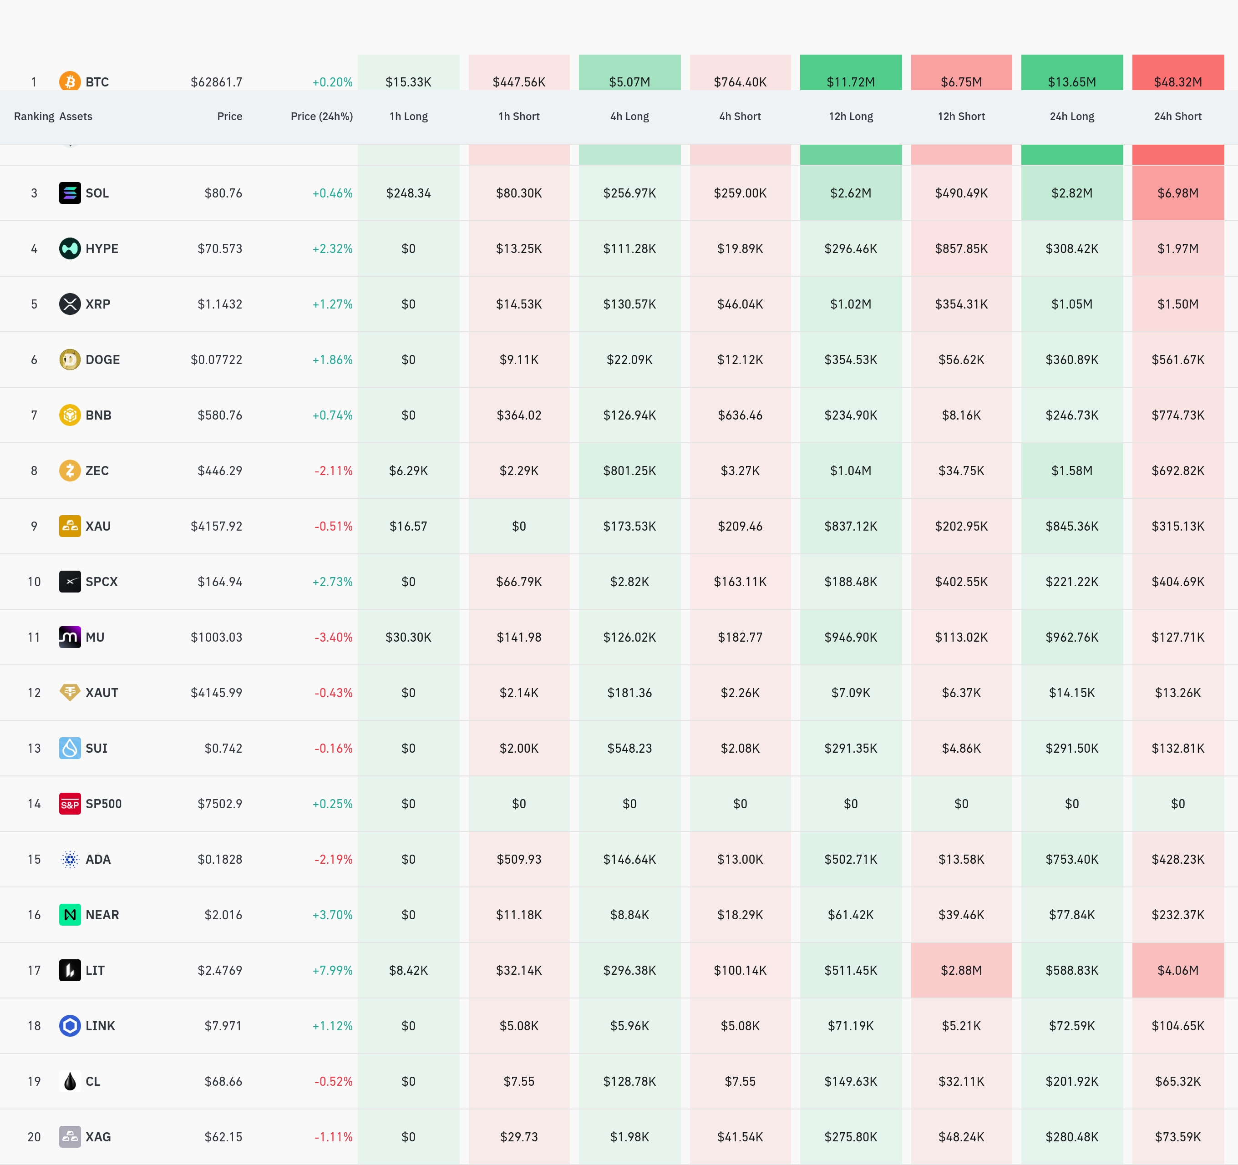Sort by the 24h Short column header
The width and height of the screenshot is (1238, 1165).
pyautogui.click(x=1177, y=116)
